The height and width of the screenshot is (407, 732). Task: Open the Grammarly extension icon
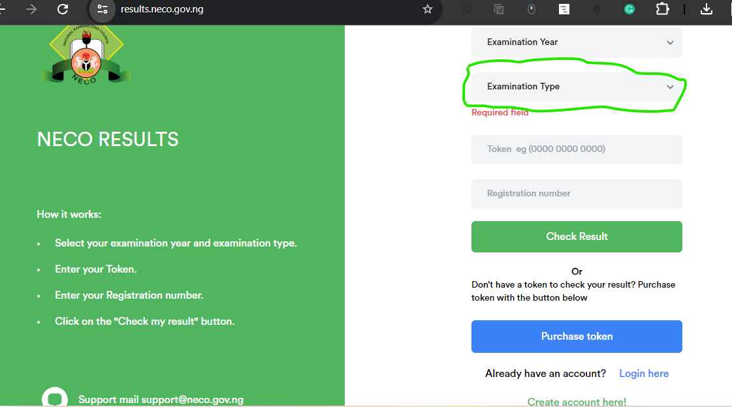[x=629, y=9]
